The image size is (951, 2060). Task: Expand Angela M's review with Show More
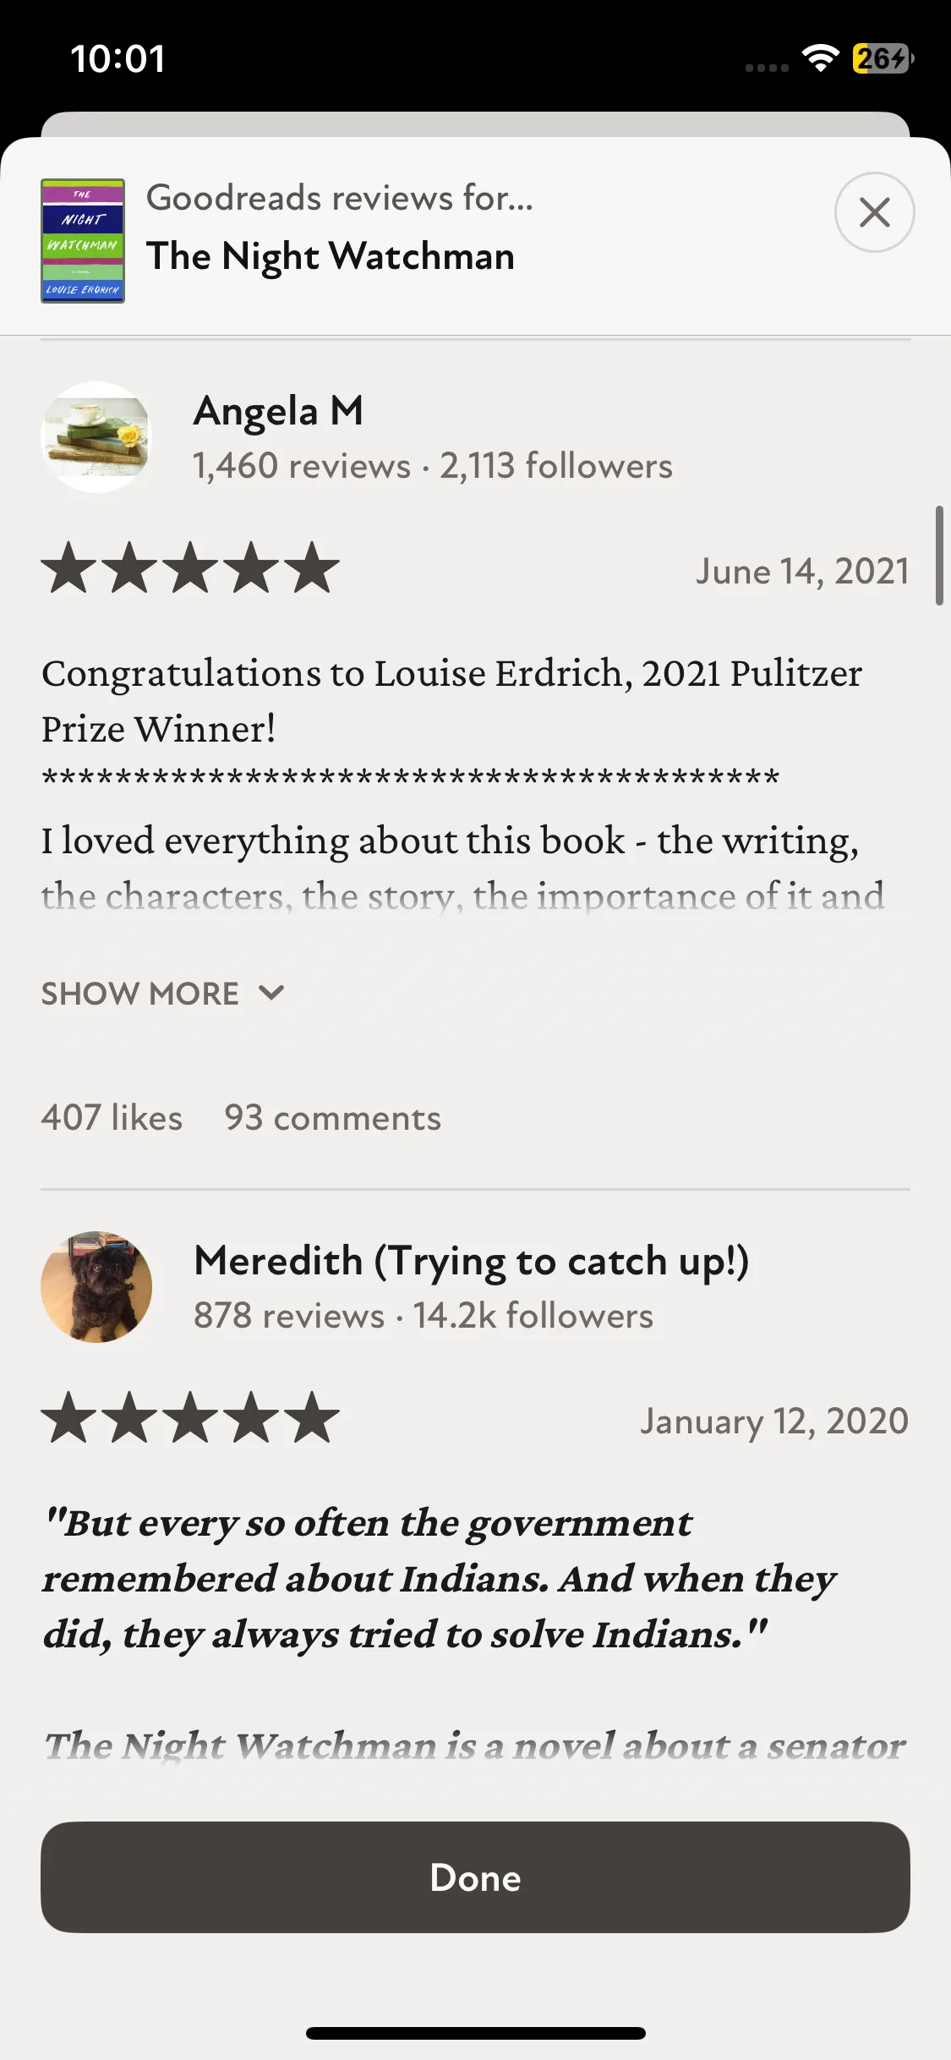pos(140,994)
